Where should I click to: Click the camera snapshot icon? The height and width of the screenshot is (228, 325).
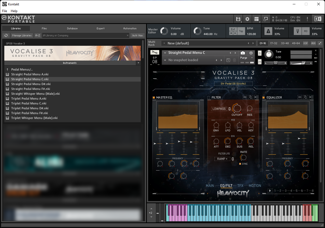point(243,53)
